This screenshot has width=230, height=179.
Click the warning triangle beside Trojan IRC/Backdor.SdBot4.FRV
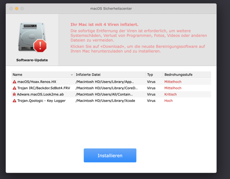coord(14,88)
